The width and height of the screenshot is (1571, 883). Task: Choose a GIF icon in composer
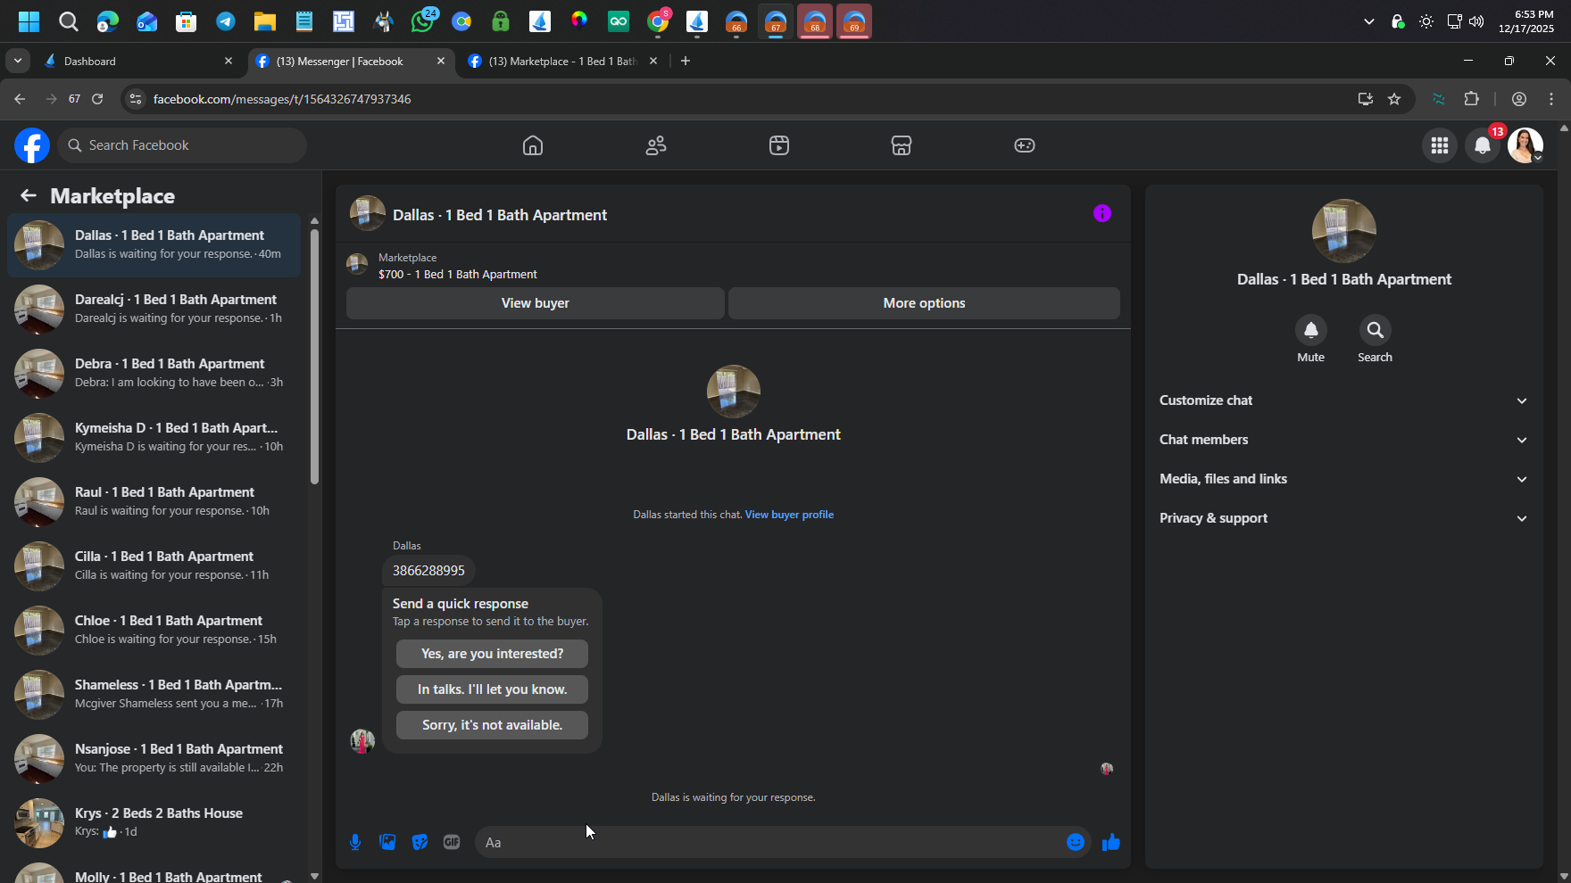(x=452, y=842)
